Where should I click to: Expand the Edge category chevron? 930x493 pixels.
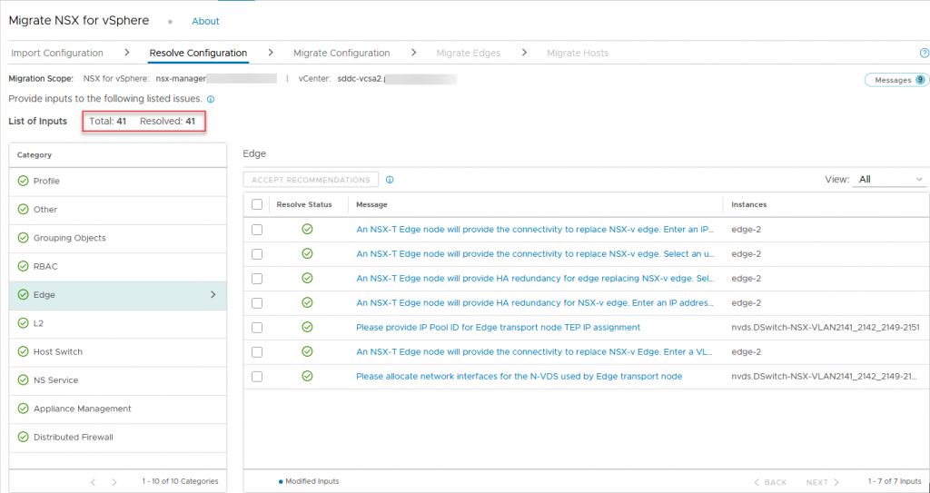pyautogui.click(x=213, y=295)
